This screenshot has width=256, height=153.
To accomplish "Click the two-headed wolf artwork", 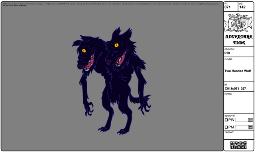I will click(x=112, y=81).
